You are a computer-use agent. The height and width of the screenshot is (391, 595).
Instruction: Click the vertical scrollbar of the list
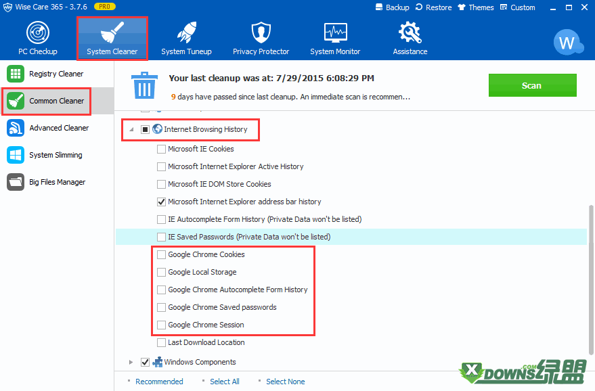click(x=590, y=280)
